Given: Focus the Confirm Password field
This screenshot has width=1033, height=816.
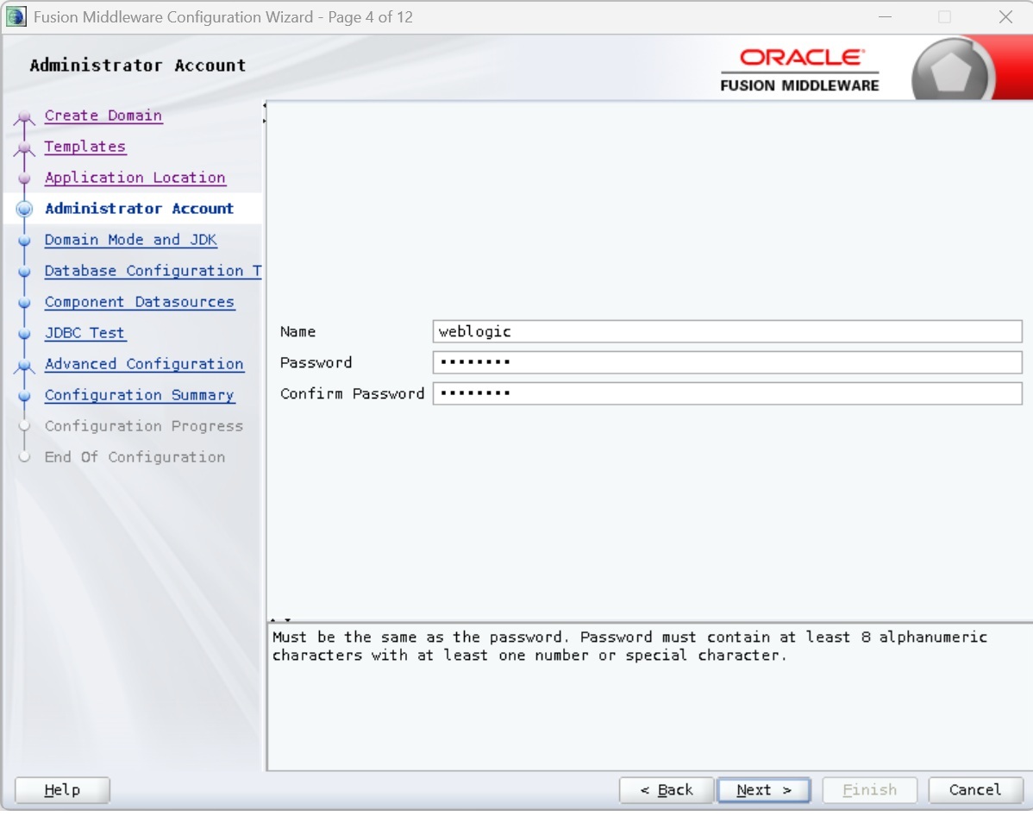Looking at the screenshot, I should coord(727,393).
